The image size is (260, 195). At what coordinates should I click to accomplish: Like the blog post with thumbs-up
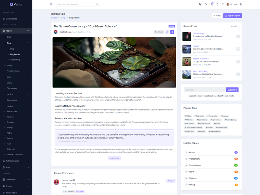(167, 32)
